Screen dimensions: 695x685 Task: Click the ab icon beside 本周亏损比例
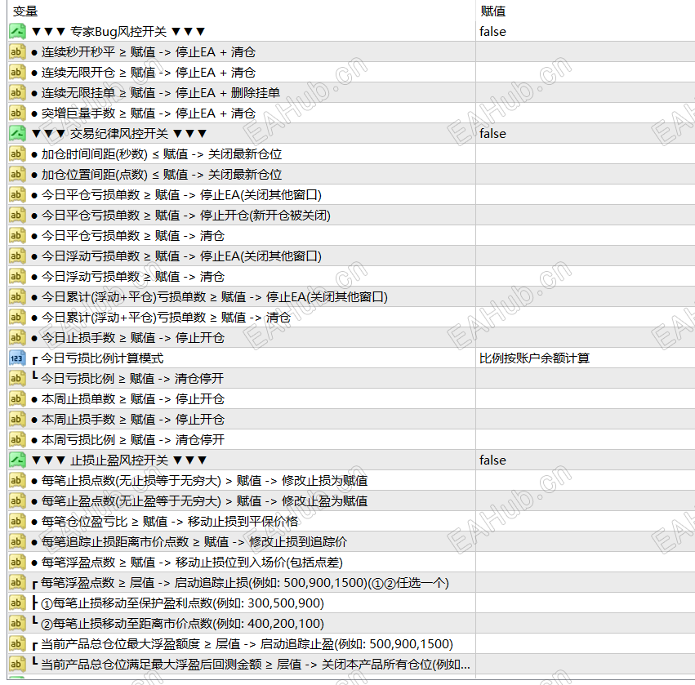17,439
